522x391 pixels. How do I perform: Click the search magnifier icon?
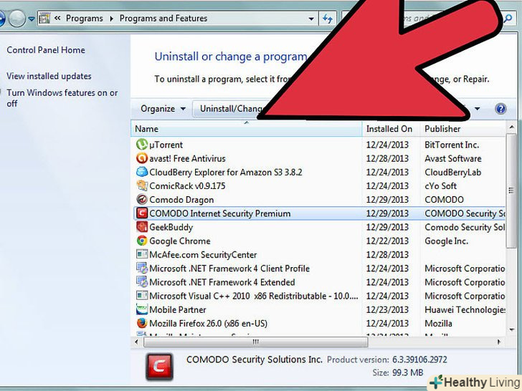tap(508, 18)
